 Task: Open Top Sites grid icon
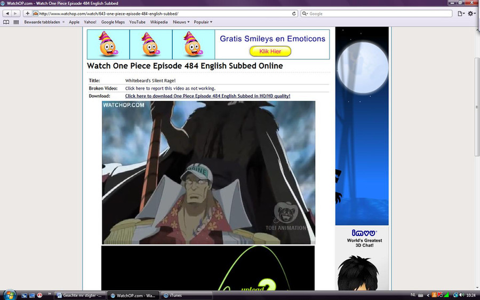coord(16,22)
